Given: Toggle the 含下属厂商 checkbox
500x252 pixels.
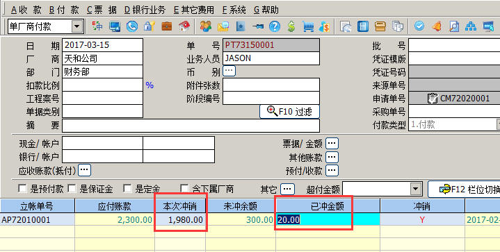Looking at the screenshot, I should [x=184, y=189].
